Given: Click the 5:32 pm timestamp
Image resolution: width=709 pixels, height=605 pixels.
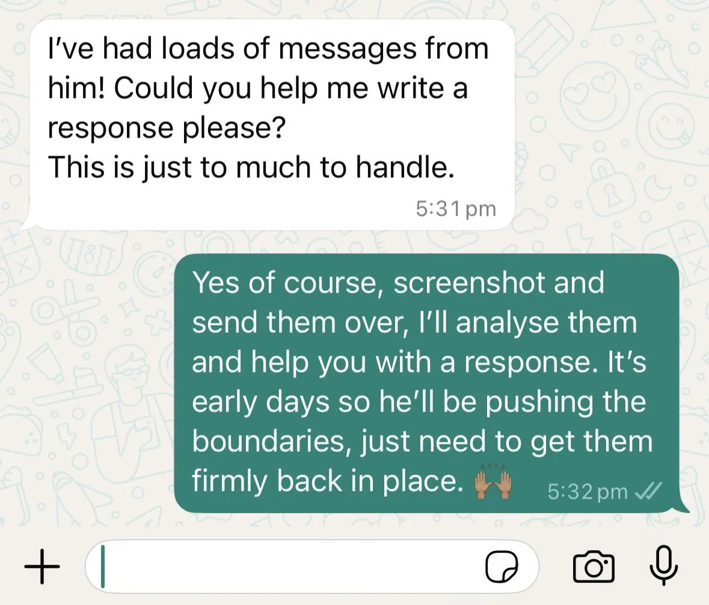Looking at the screenshot, I should click(588, 491).
